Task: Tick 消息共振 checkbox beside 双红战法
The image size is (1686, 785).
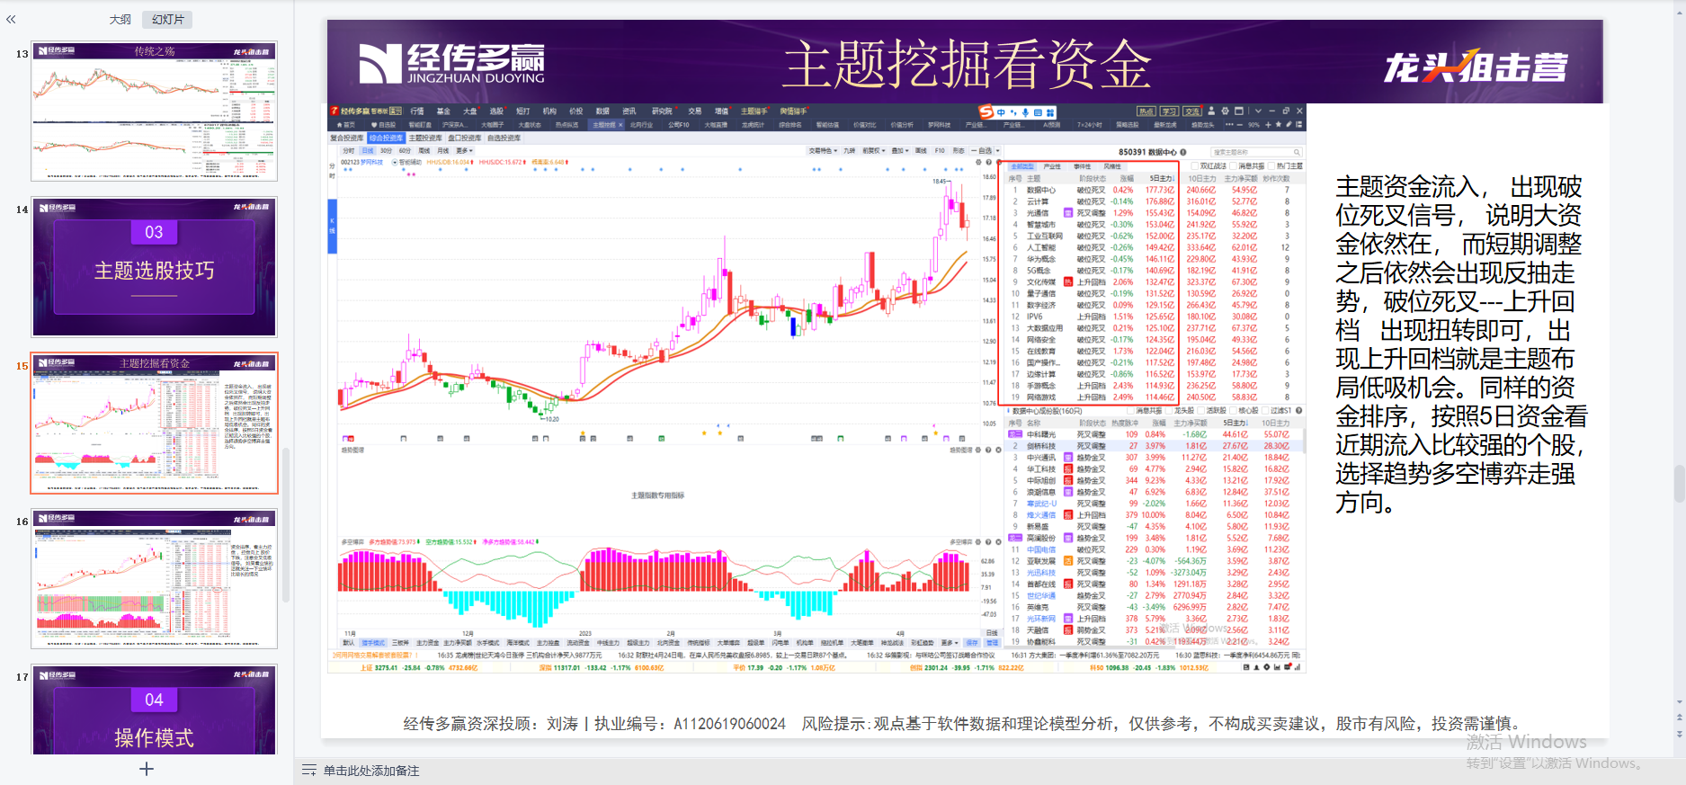Action: pos(1234,166)
